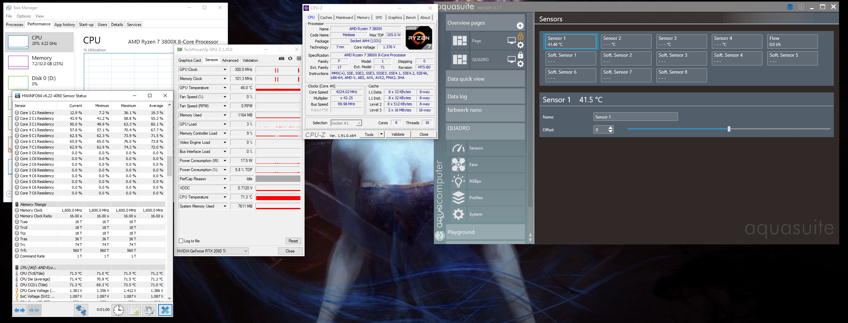
Task: Open the Data quick view section
Action: [485, 79]
